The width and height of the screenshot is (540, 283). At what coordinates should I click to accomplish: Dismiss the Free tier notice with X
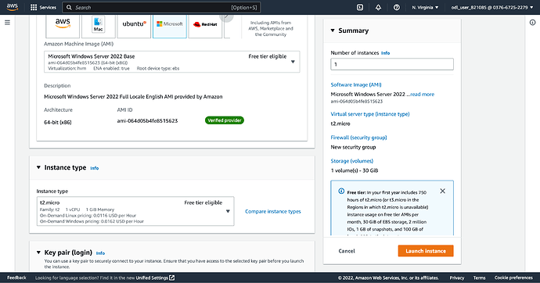tap(442, 191)
